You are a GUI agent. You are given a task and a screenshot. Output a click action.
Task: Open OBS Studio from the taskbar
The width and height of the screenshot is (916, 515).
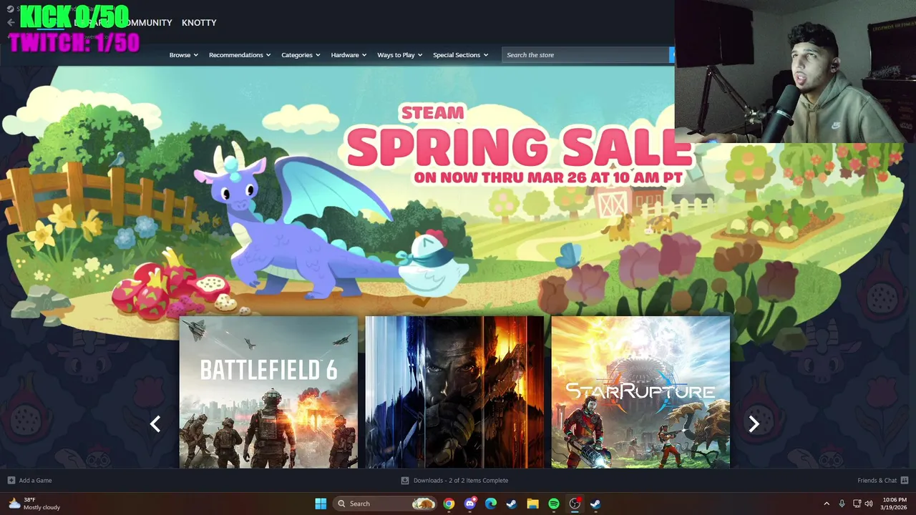(x=575, y=504)
